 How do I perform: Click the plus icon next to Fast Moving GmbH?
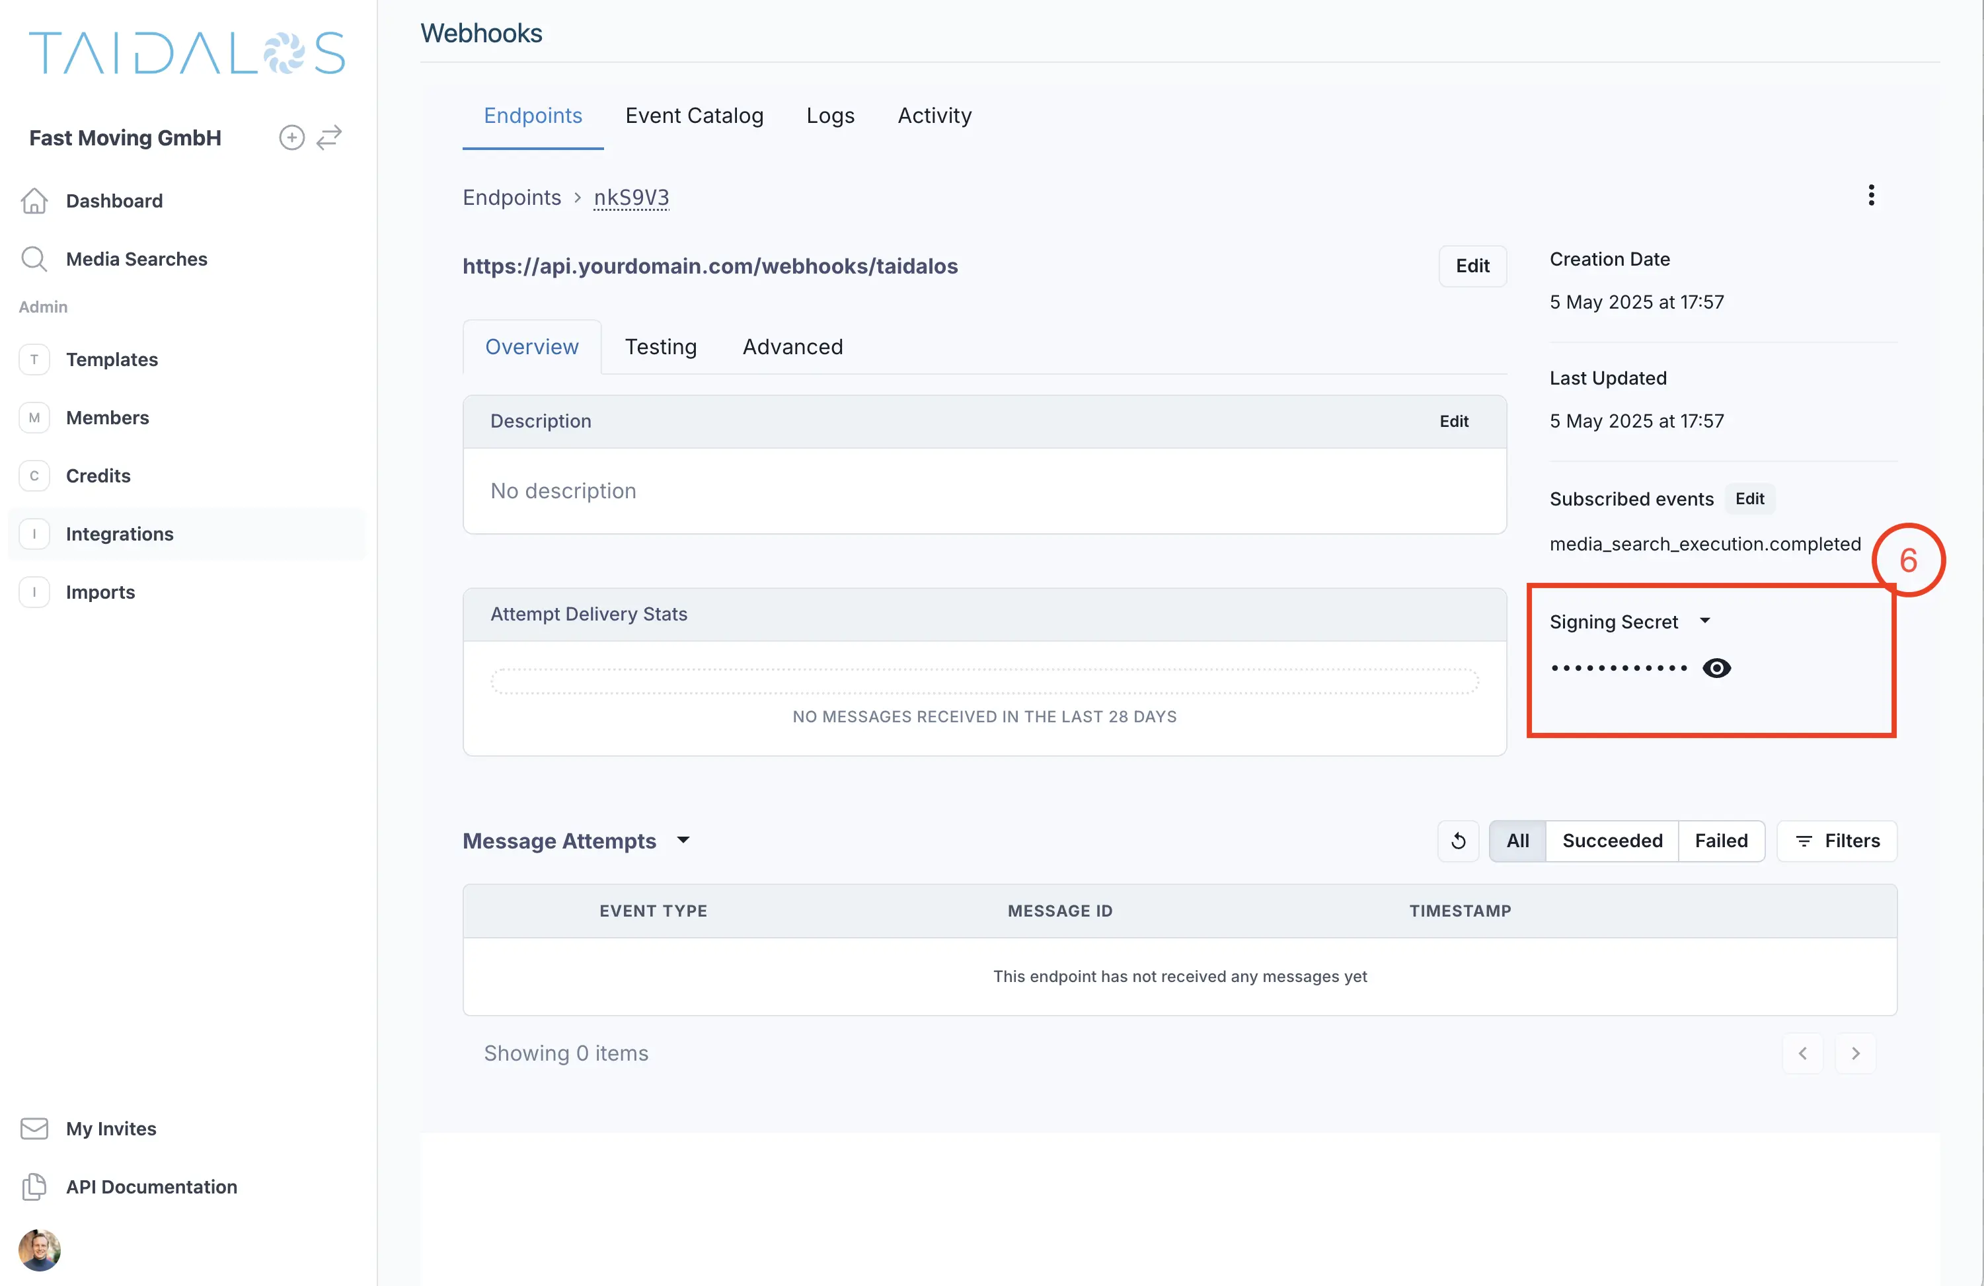(291, 137)
